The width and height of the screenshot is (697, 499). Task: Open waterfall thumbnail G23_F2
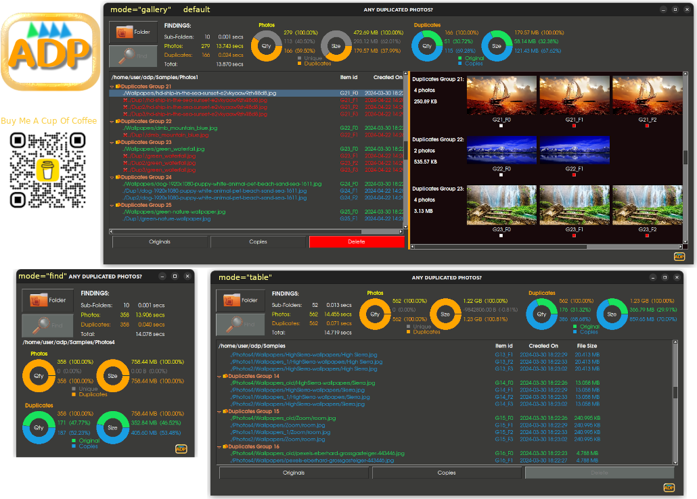(x=647, y=206)
